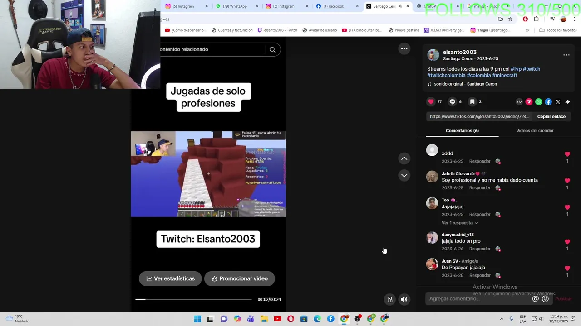Share the video on X
The width and height of the screenshot is (581, 326).
(558, 102)
